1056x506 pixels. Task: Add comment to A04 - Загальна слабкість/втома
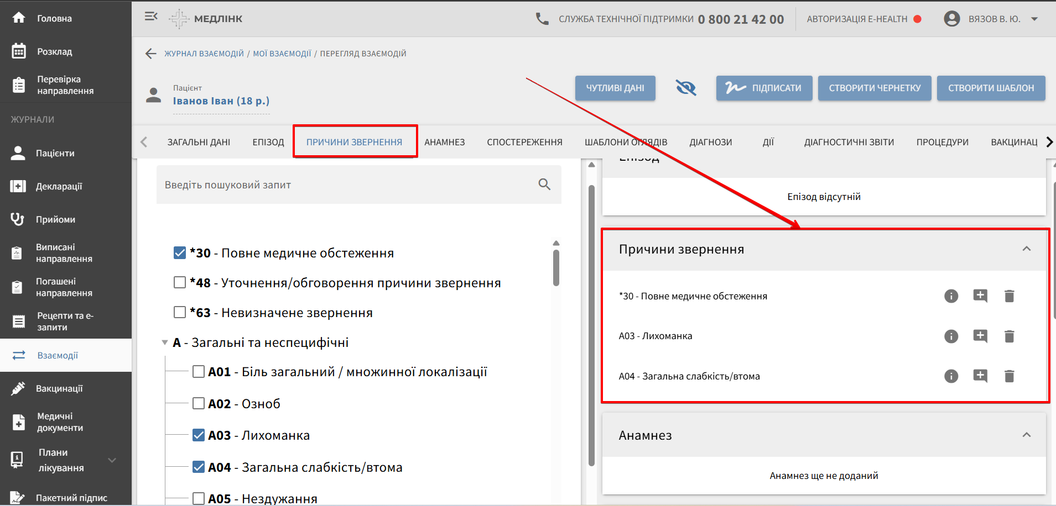980,376
